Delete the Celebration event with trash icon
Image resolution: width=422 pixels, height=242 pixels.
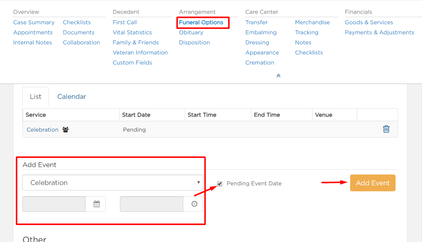386,129
